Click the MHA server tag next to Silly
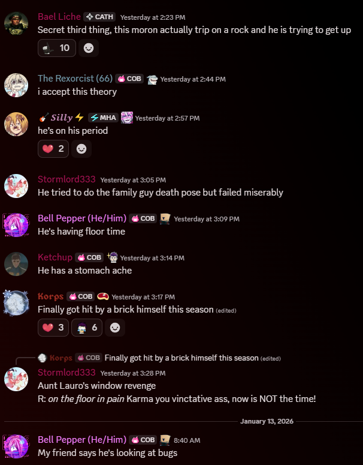The height and width of the screenshot is (465, 363). pos(104,118)
